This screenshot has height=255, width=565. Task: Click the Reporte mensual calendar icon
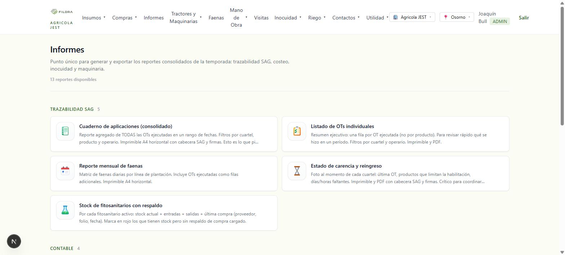(x=65, y=171)
